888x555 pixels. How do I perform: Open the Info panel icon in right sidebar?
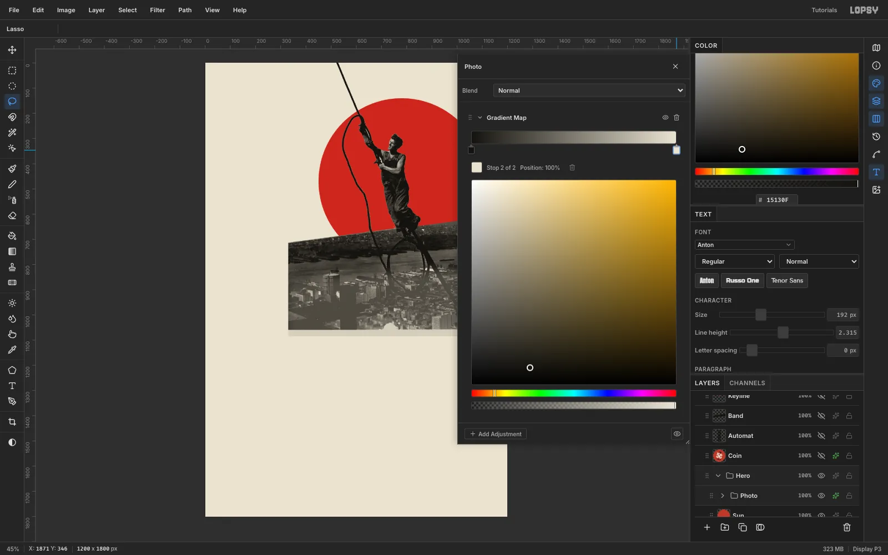(876, 65)
